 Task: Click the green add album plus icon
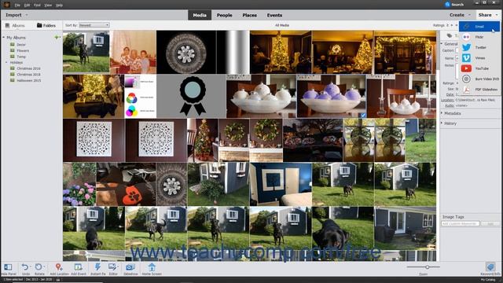[x=57, y=38]
